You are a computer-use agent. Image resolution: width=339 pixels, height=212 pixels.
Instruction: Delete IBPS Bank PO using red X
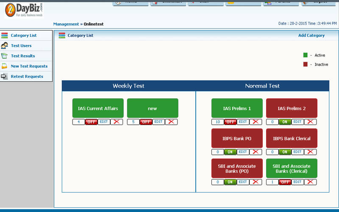coord(256,152)
